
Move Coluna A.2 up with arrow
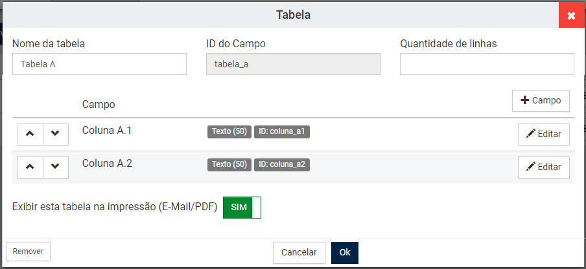pos(30,166)
